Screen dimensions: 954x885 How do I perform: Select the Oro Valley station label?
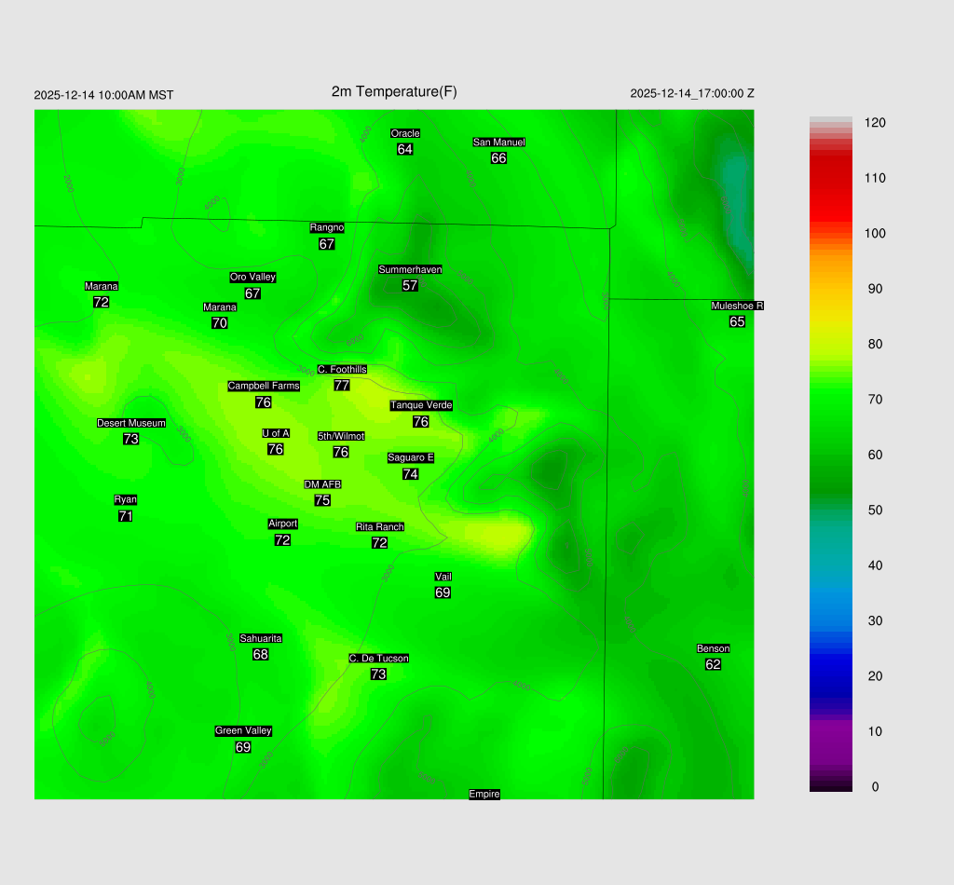(x=252, y=278)
